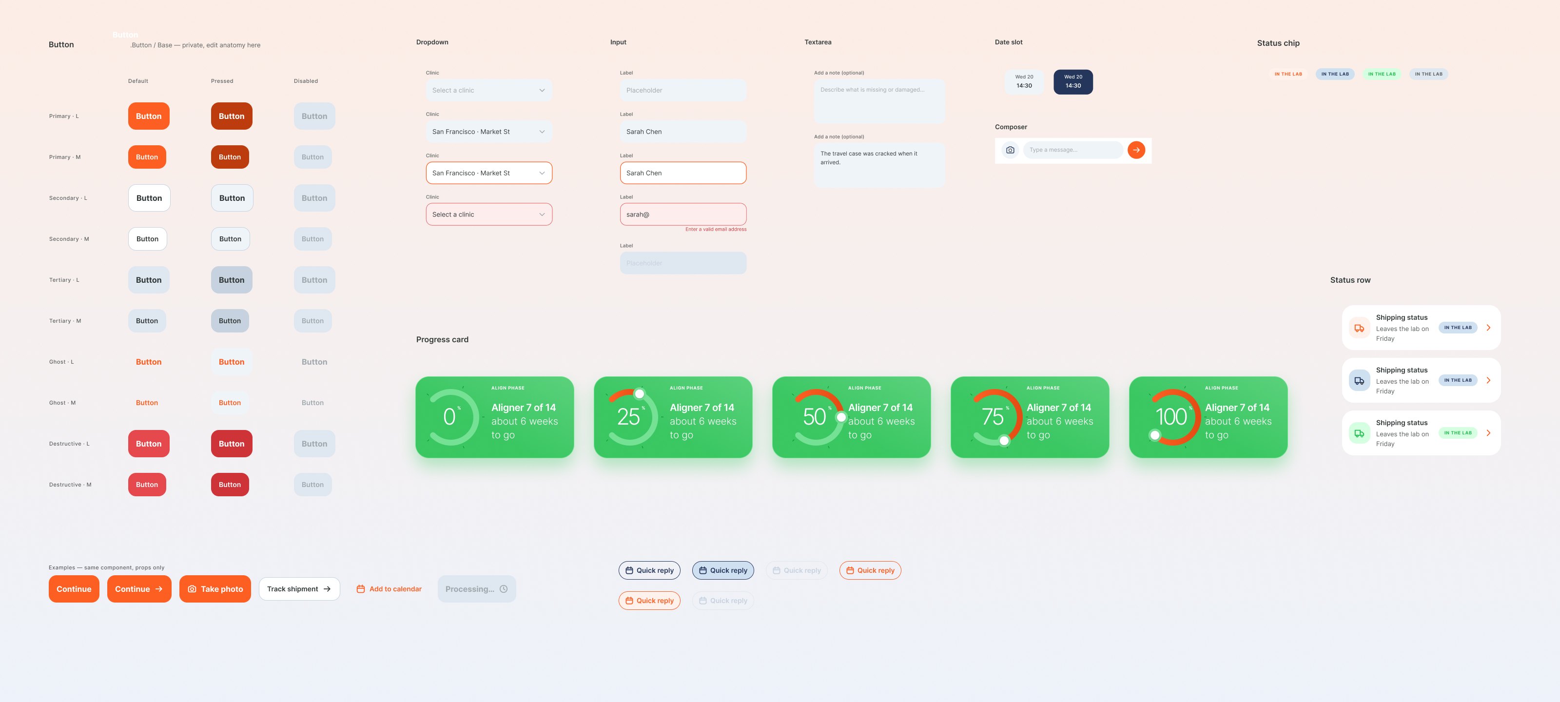Image resolution: width=1560 pixels, height=702 pixels.
Task: Click the Primary · M pressed Button
Action: click(x=230, y=157)
